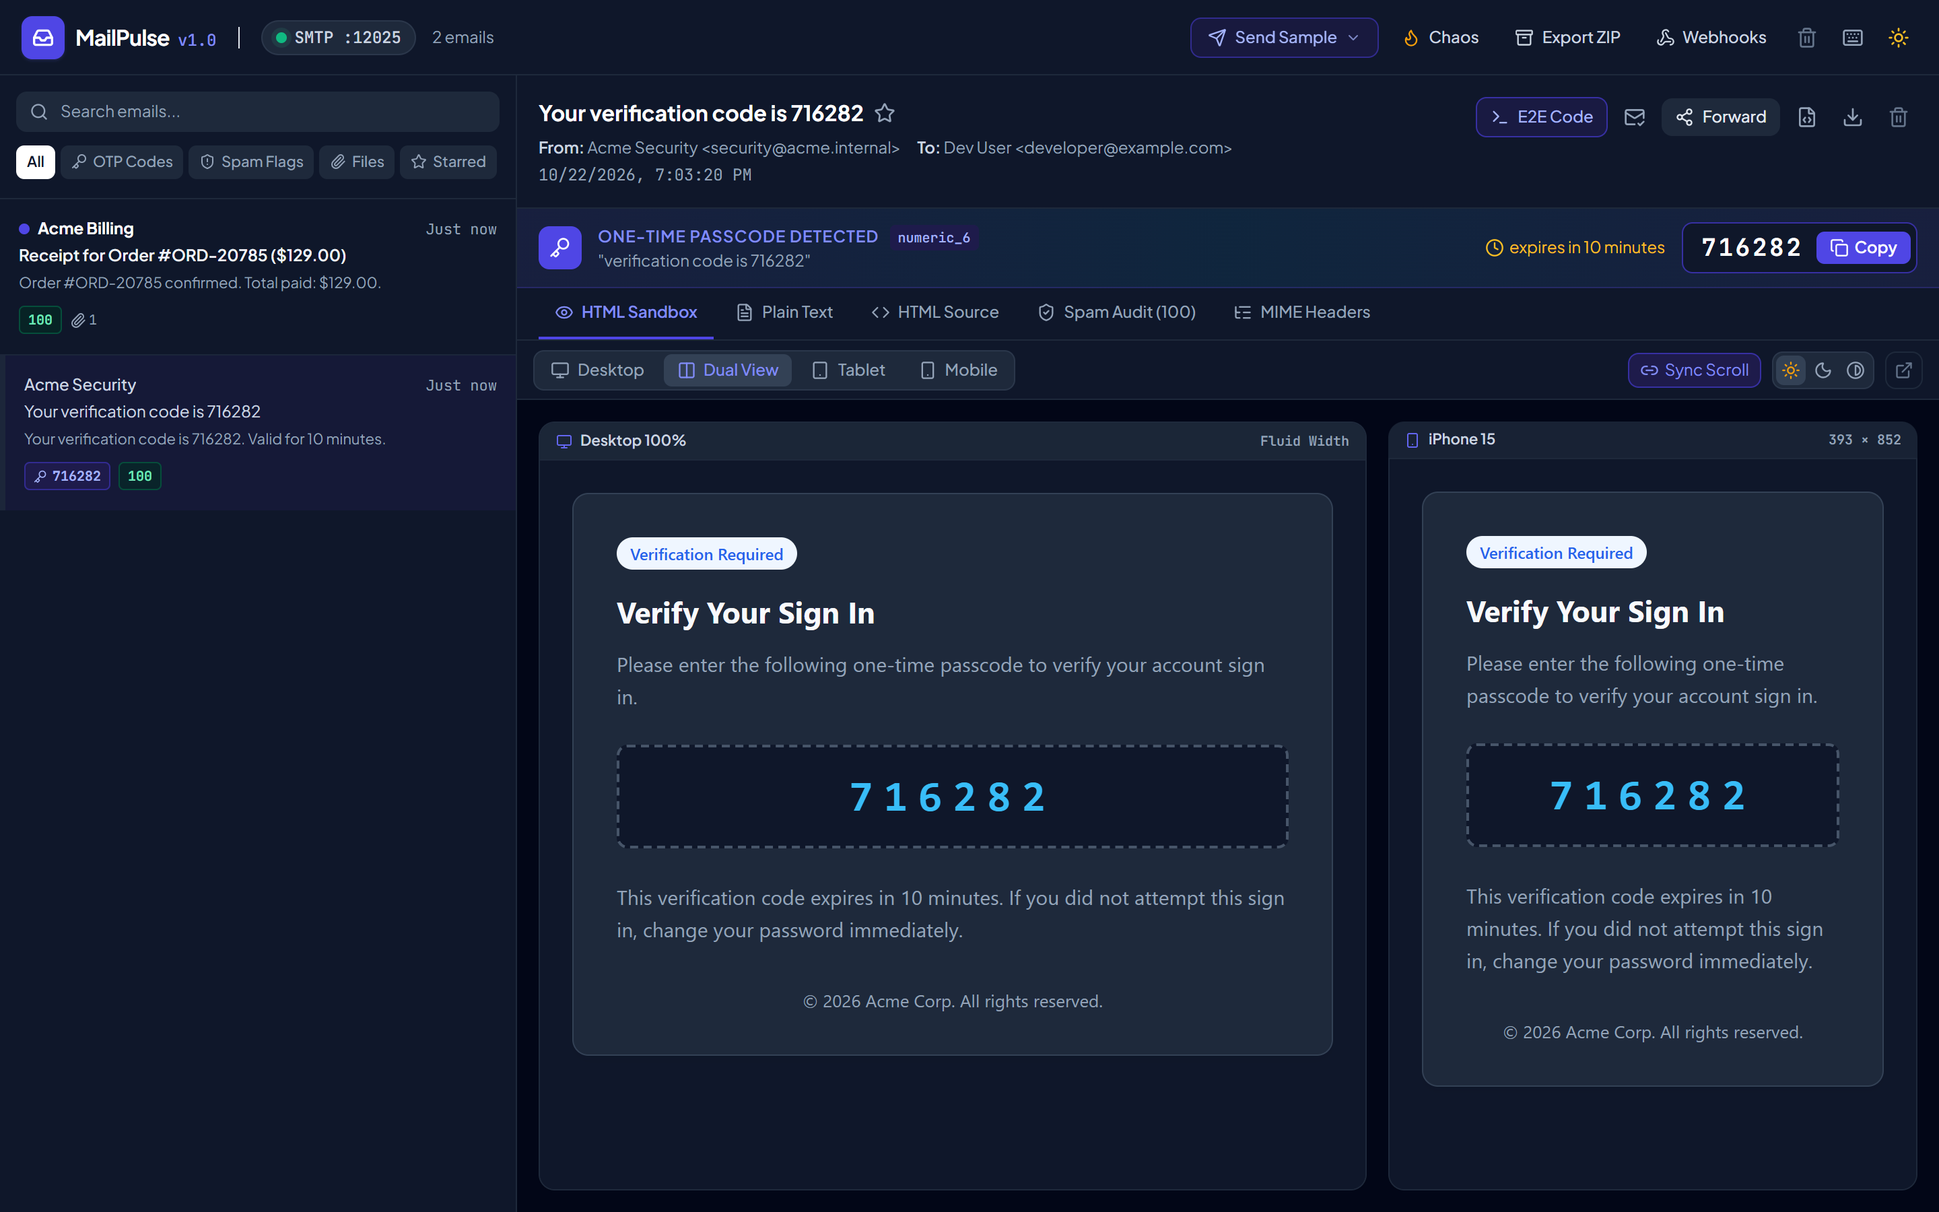Click the Chaos flame button
1939x1212 pixels.
click(x=1441, y=38)
